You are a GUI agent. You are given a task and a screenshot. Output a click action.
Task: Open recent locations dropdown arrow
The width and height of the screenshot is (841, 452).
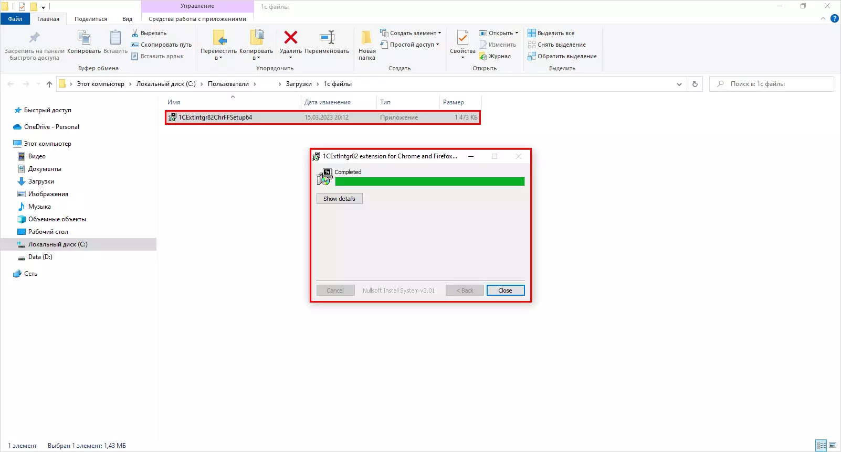pos(38,84)
